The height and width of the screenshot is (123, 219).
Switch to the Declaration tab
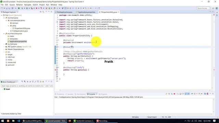[80, 94]
